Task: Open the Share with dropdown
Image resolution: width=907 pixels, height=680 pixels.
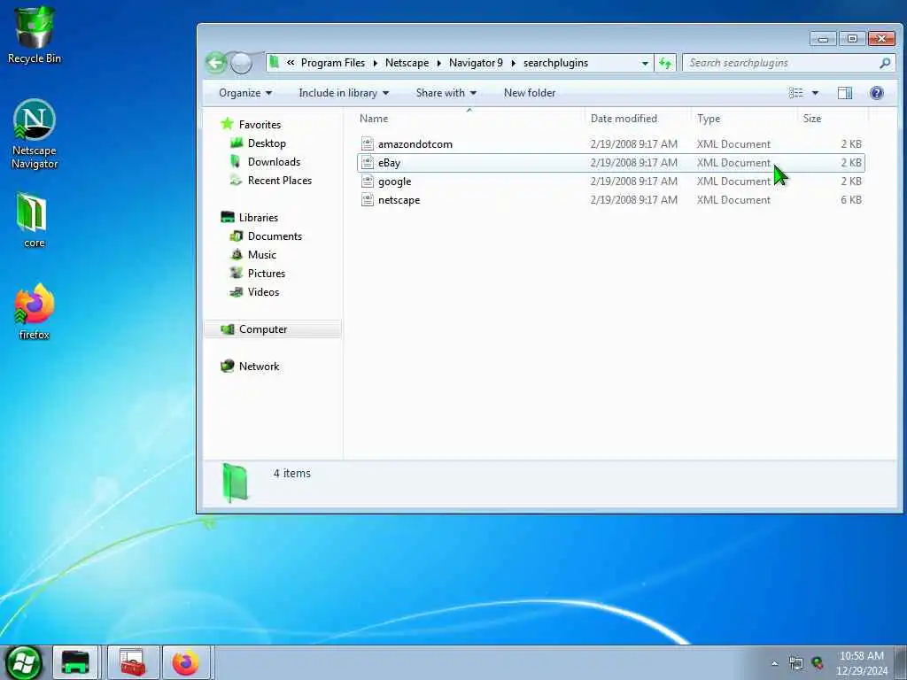Action: [x=446, y=92]
